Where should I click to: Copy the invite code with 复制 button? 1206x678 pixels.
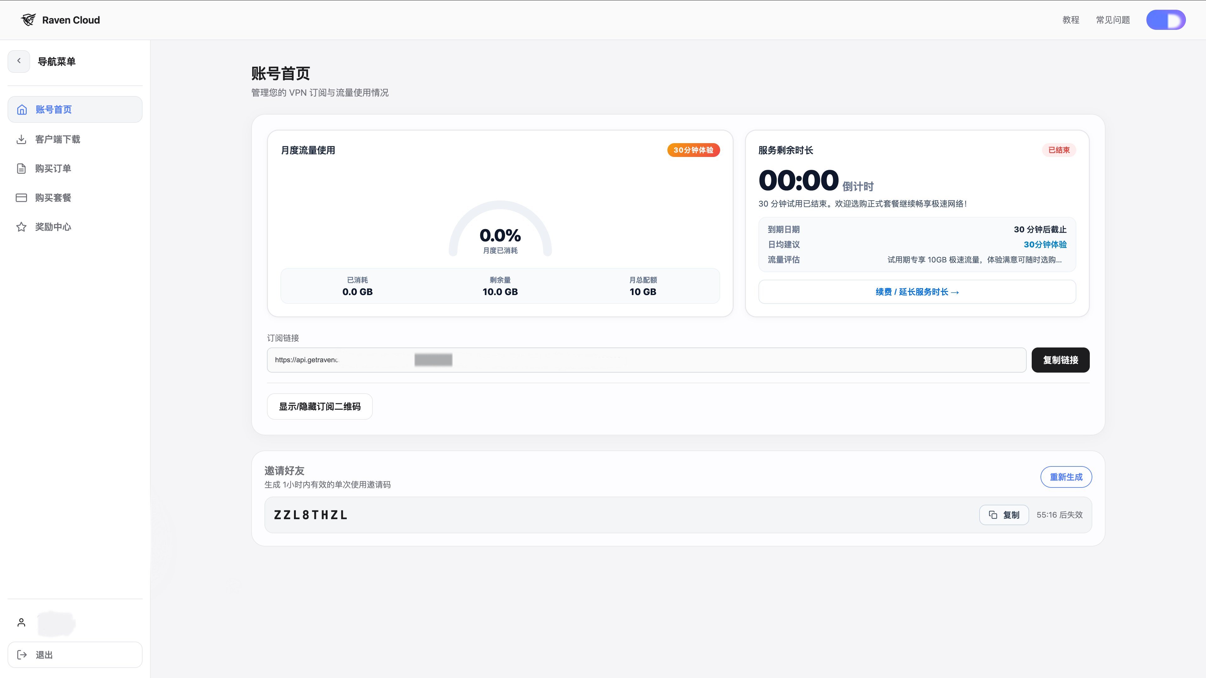1004,515
